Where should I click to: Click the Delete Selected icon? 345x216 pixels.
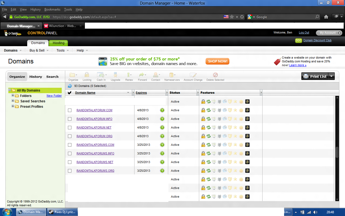click(x=215, y=77)
